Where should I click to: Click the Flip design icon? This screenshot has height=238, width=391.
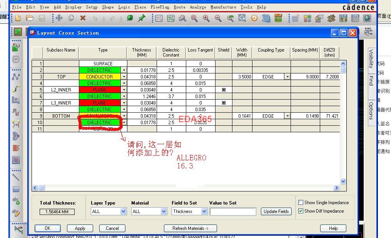[278, 18]
